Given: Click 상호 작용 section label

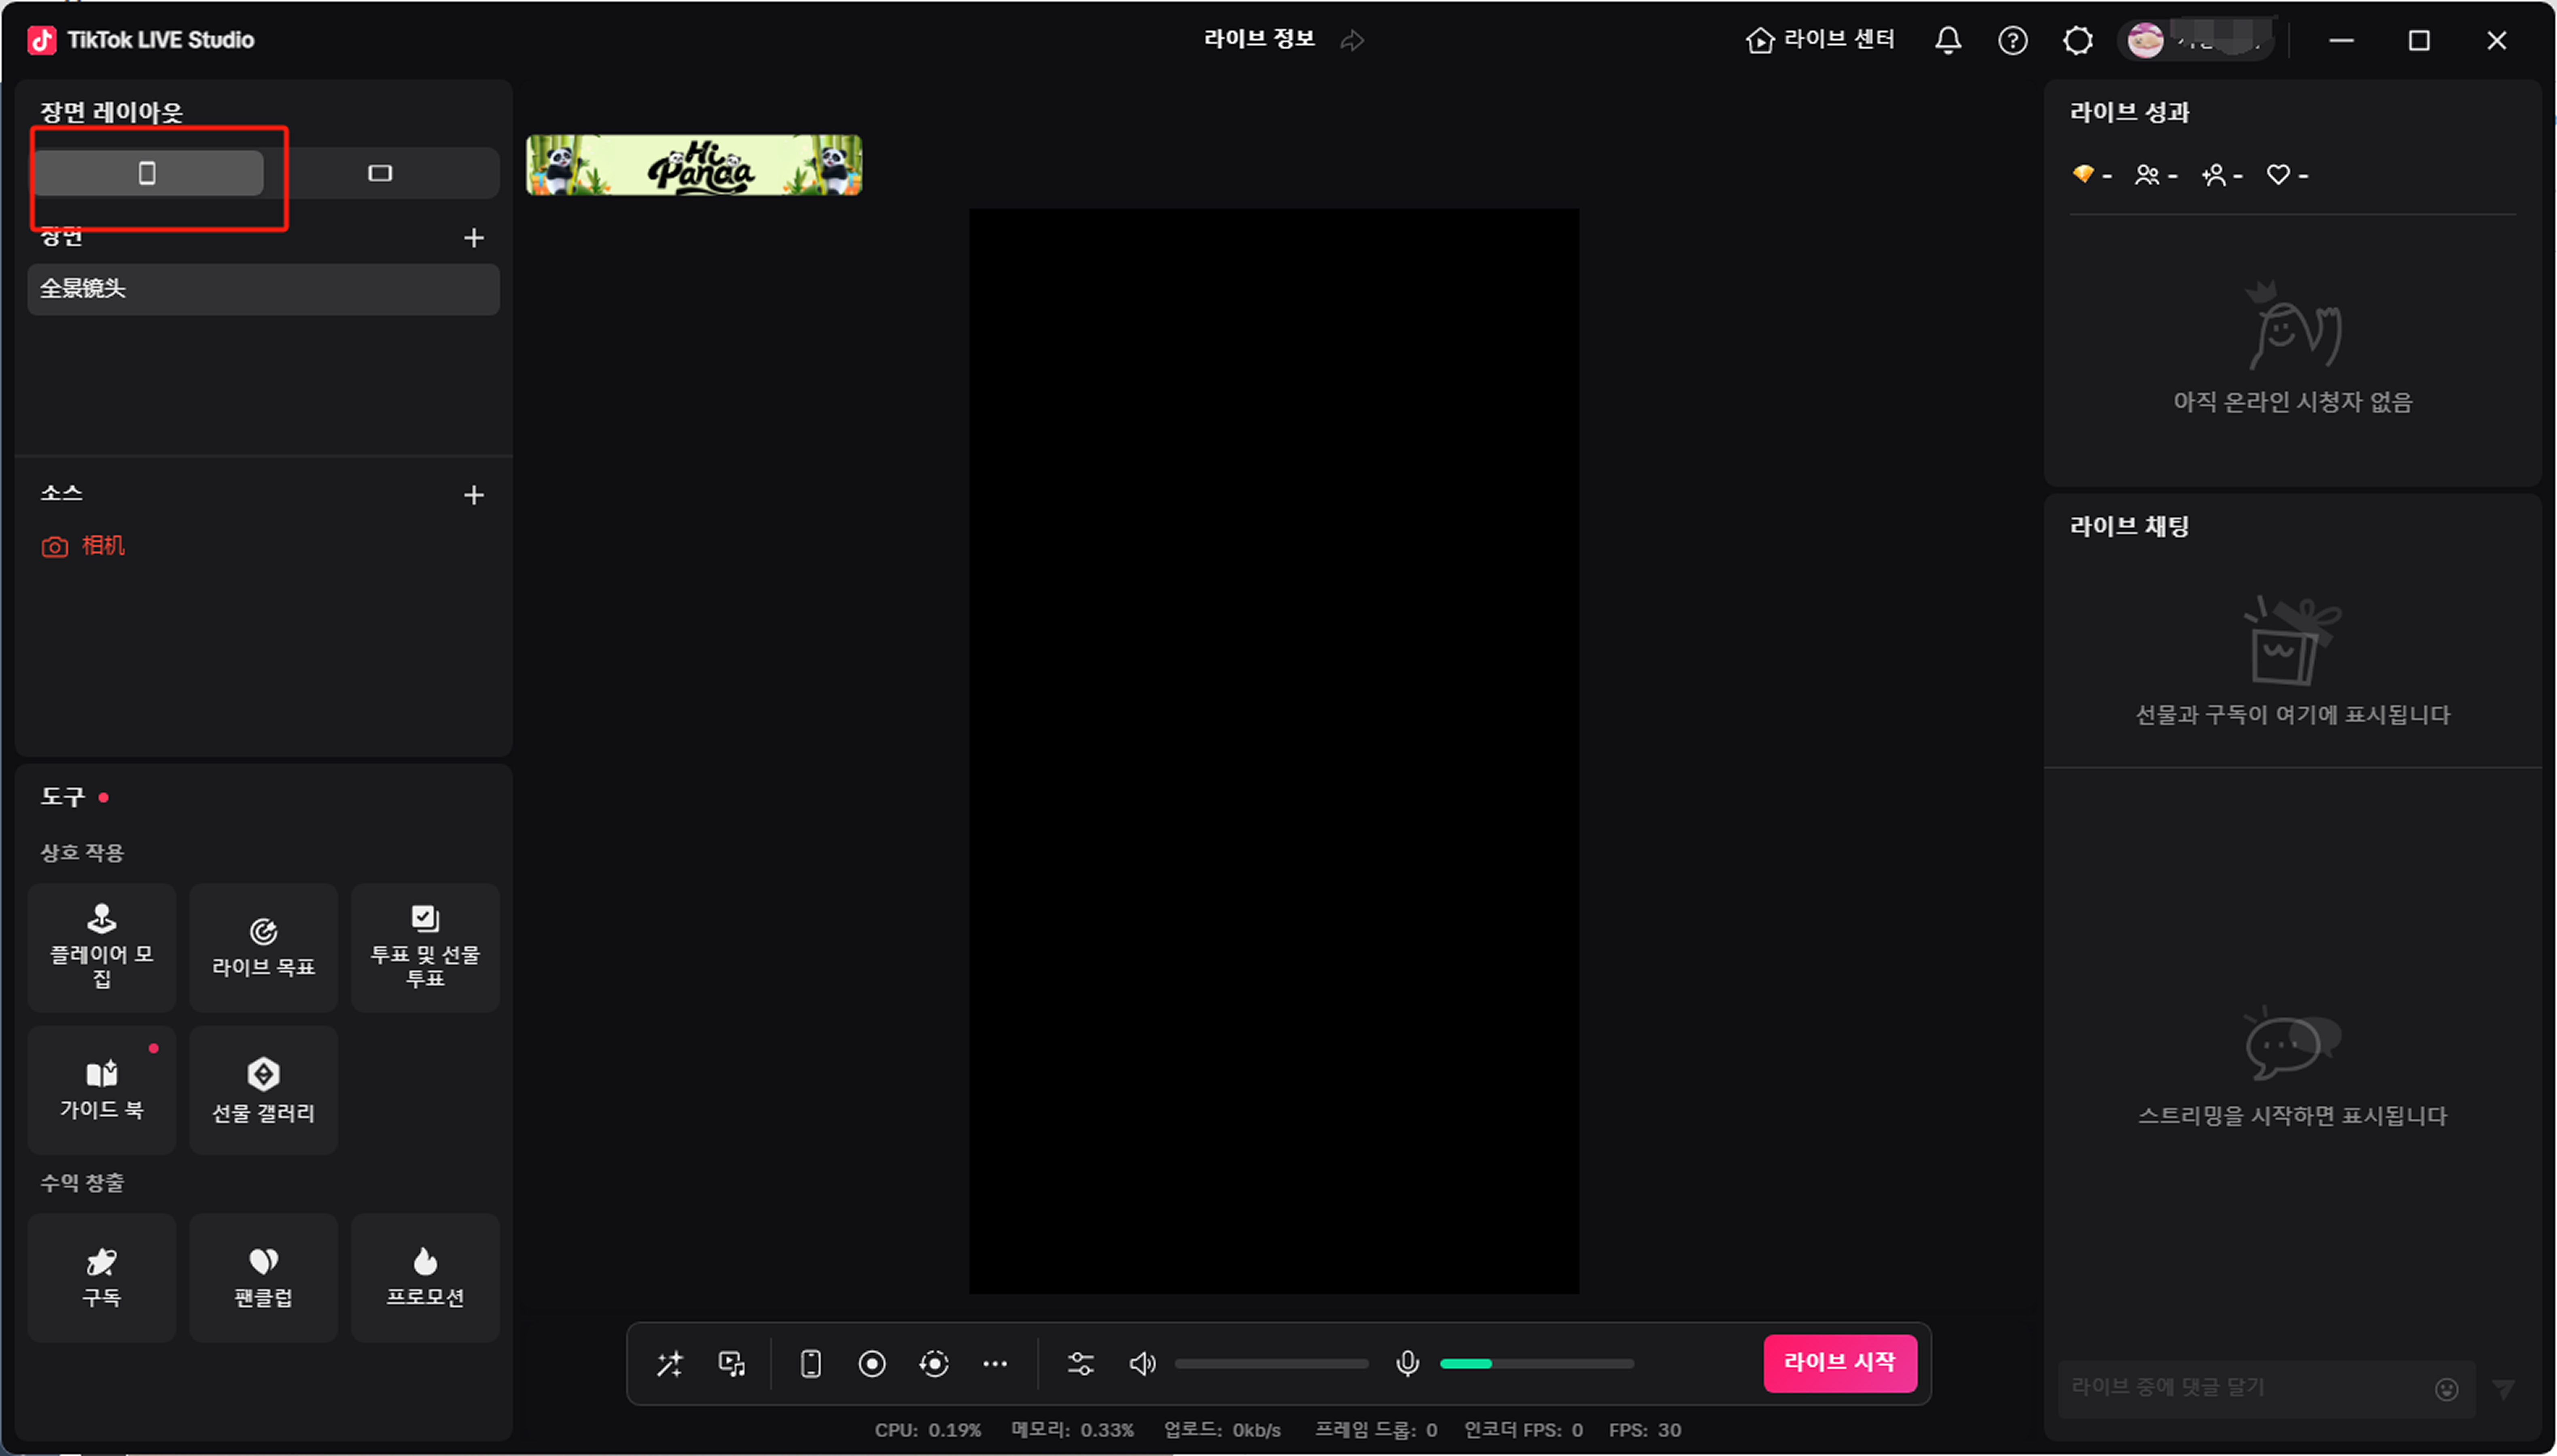Looking at the screenshot, I should coord(82,853).
